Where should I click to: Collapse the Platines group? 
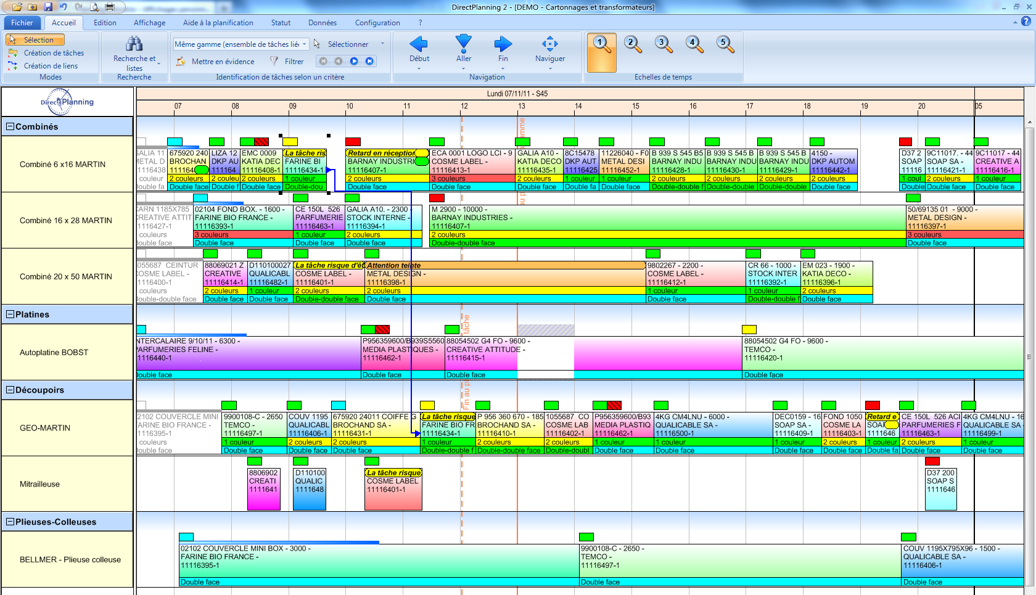tap(10, 314)
